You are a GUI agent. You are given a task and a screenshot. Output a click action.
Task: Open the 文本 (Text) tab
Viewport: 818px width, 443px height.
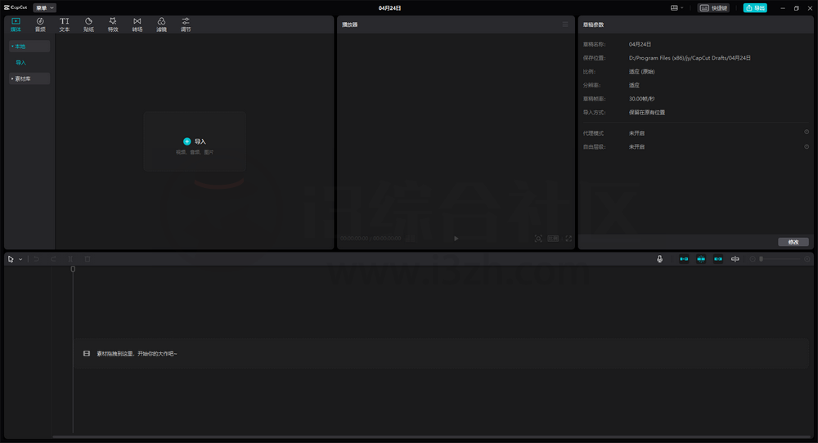coord(64,25)
